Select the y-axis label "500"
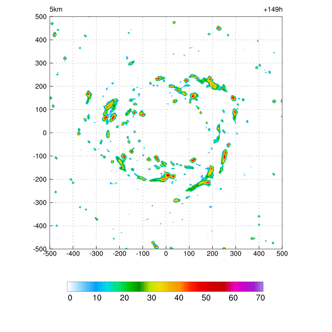This screenshot has width=332, height=332. pyautogui.click(x=41, y=17)
